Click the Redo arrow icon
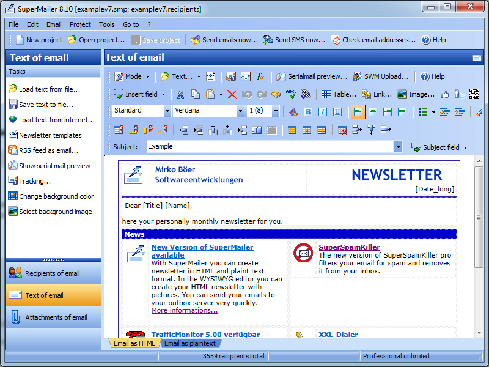Viewport: 489px width, 367px height. (x=262, y=94)
